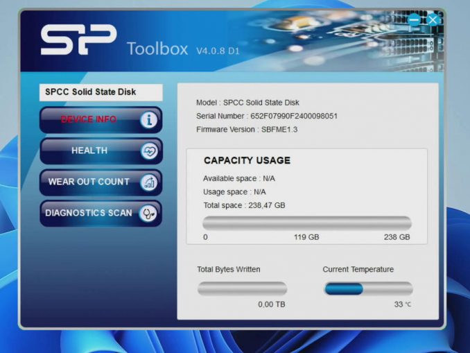Open the WEAR OUT COUNT page
Screen dimensions: 470x353
(89, 182)
